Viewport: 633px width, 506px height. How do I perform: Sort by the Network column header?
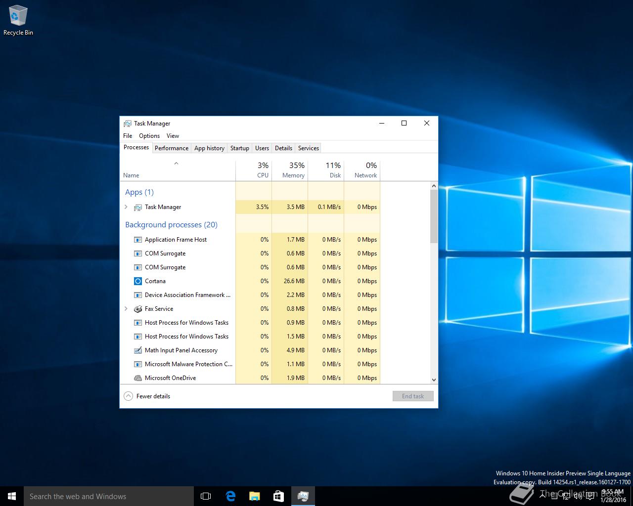[362, 169]
